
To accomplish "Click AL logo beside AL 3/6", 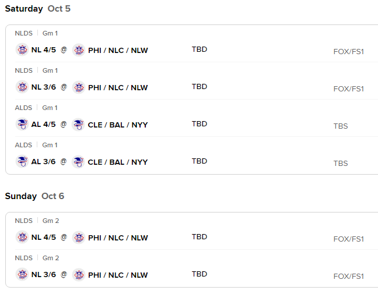I will point(22,161).
